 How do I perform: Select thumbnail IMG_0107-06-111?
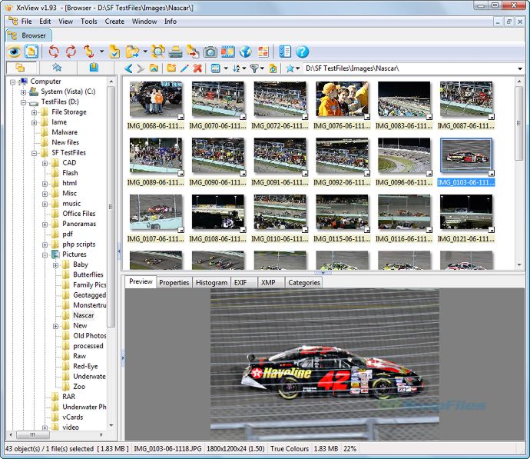point(156,218)
